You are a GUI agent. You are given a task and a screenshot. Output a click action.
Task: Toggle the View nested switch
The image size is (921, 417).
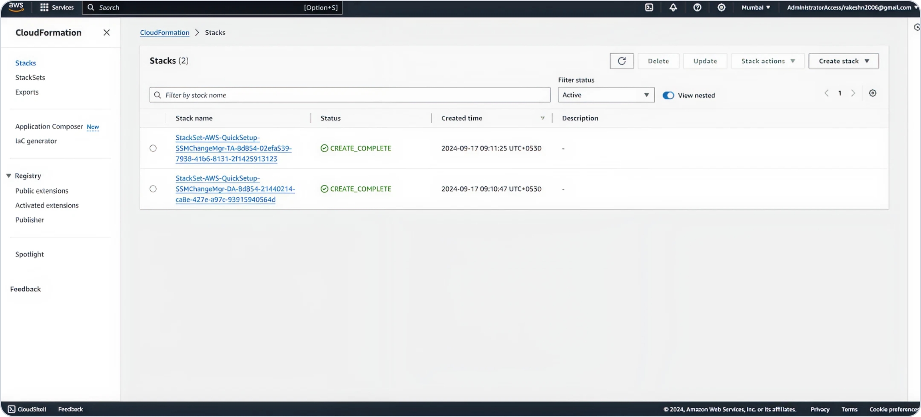(x=668, y=95)
